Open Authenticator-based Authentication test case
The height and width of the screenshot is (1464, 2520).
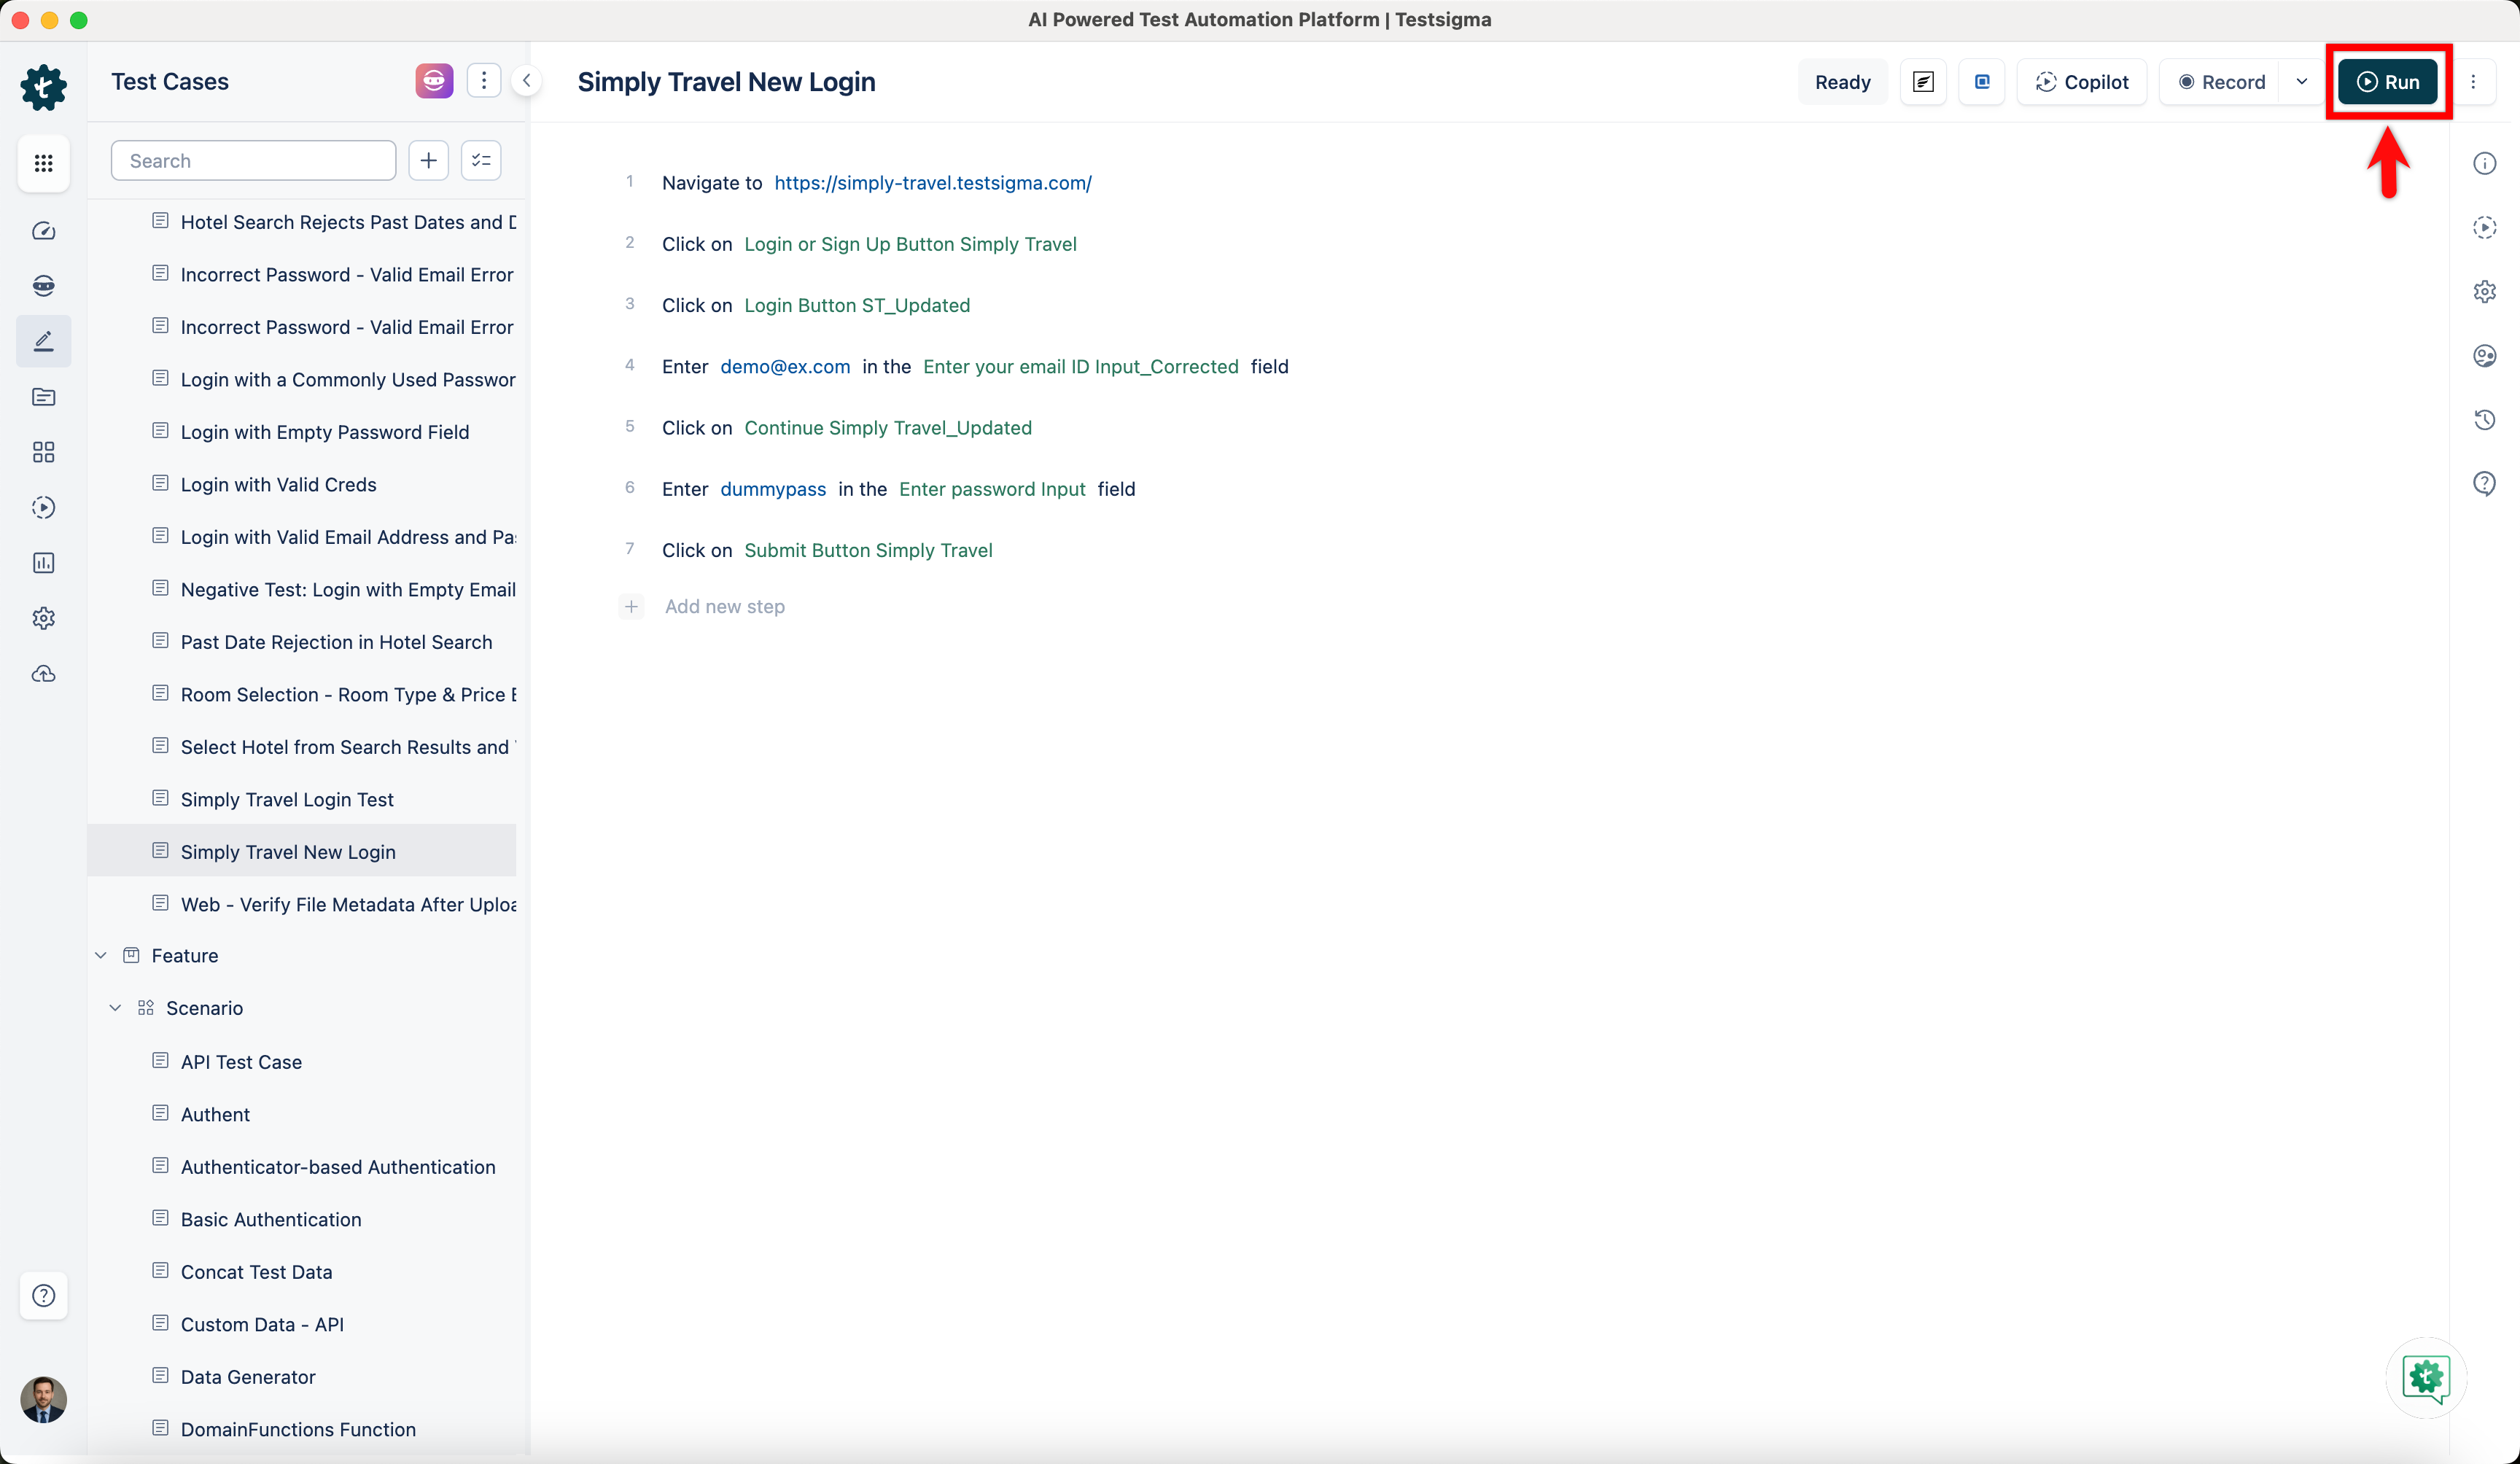338,1167
